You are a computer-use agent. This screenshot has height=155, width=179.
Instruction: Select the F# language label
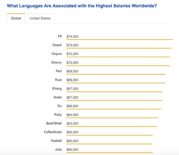tap(60, 36)
